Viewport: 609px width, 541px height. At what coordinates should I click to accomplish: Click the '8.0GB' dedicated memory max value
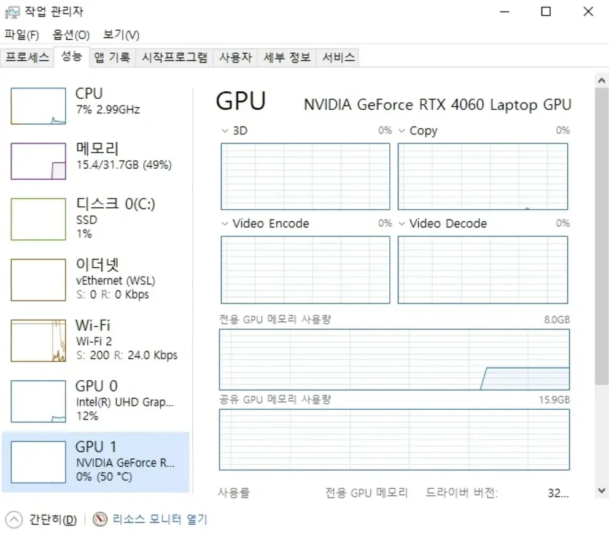[557, 320]
